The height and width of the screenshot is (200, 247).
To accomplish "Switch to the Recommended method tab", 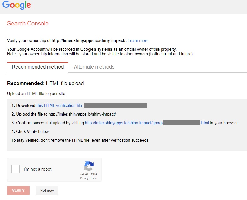I will point(38,67).
